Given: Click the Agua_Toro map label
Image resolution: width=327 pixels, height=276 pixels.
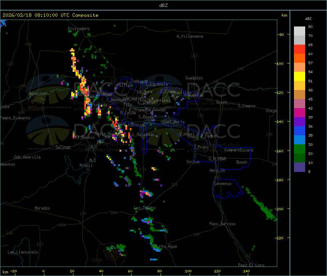Looking at the screenshot, I should (x=39, y=94).
